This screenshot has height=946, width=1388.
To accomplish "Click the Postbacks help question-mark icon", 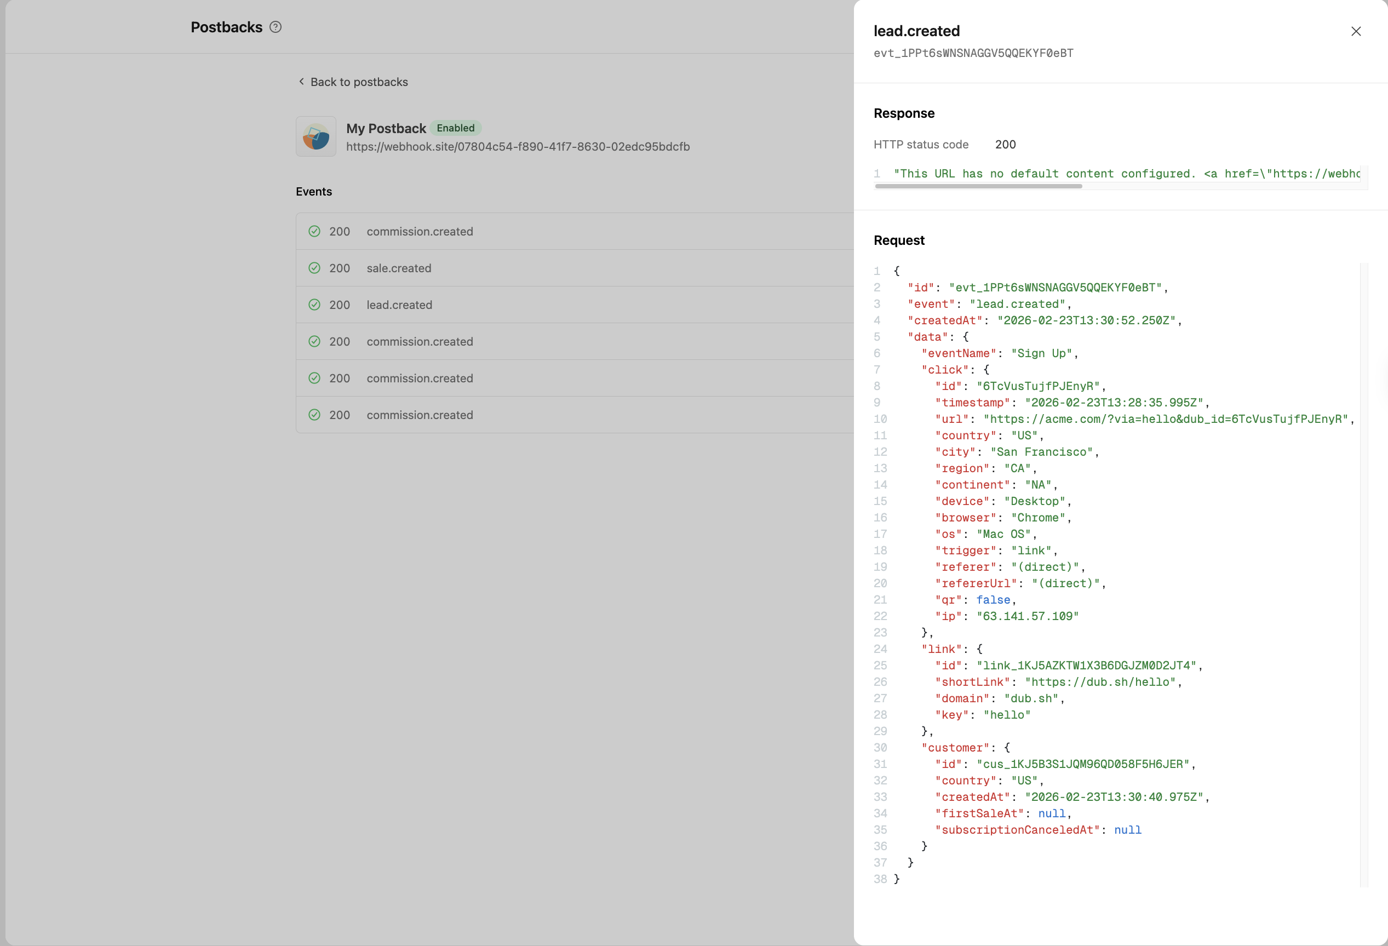I will coord(276,27).
